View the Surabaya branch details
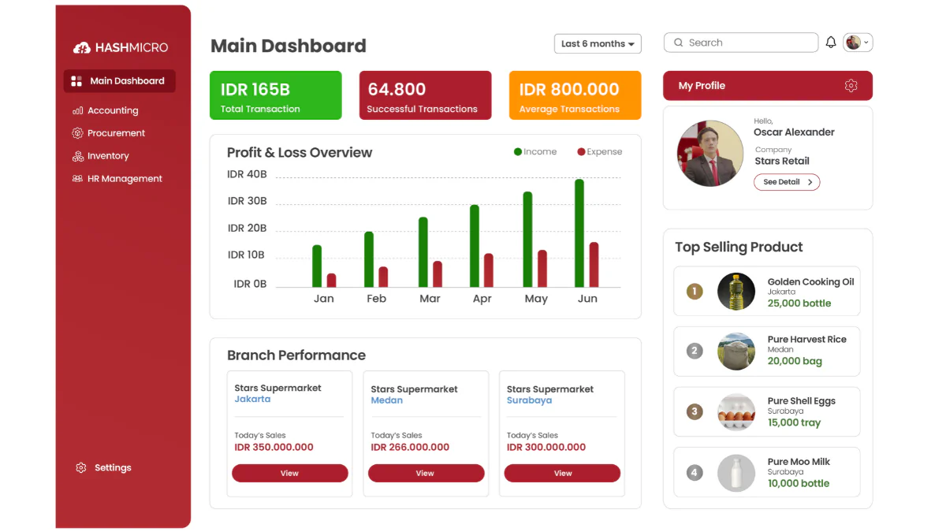 point(562,473)
